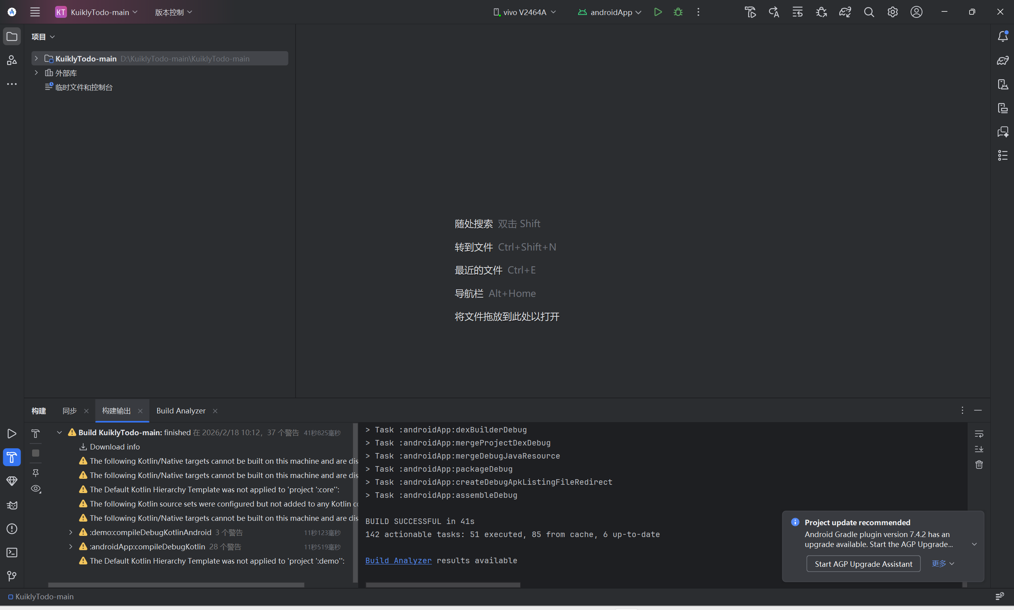Toggle pin tab in build panel
The height and width of the screenshot is (610, 1014).
(36, 473)
